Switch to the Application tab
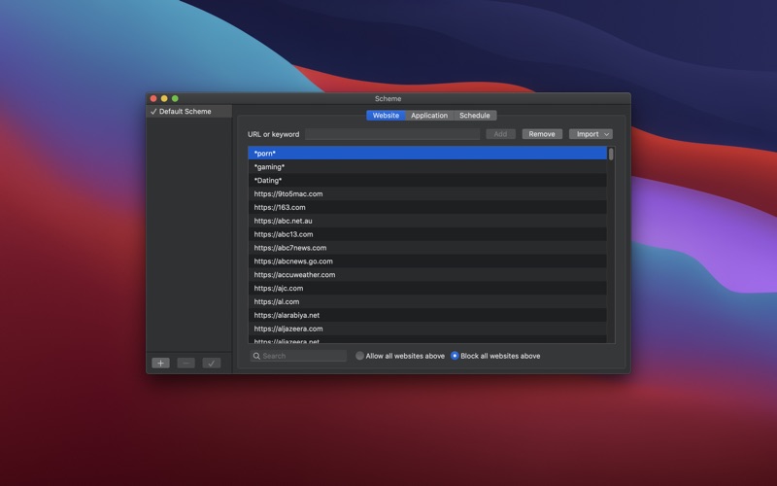 tap(429, 116)
